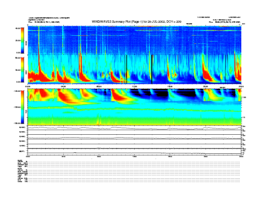Click the TNR spectrogram panel

coord(135,107)
